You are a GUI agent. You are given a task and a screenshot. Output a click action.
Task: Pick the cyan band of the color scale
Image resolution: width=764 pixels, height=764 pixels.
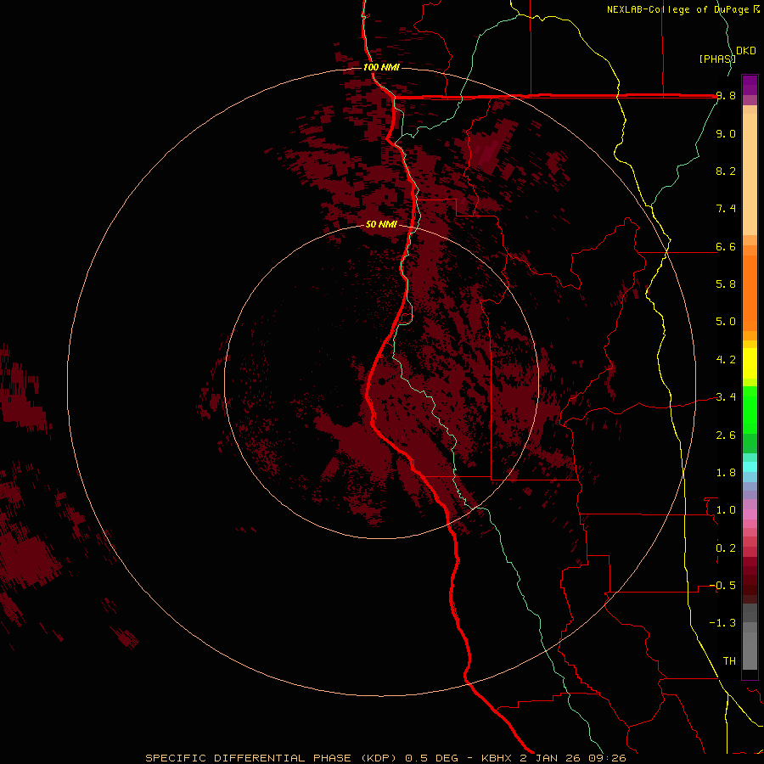pyautogui.click(x=750, y=467)
